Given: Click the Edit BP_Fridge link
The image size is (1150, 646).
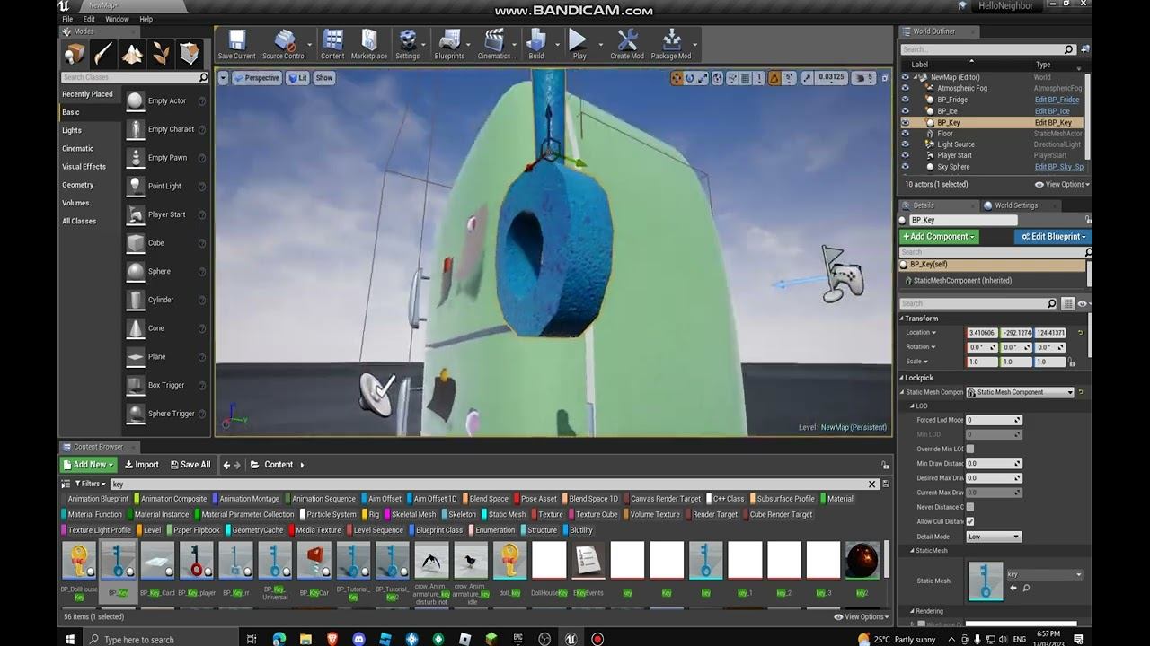Looking at the screenshot, I should [x=1057, y=100].
